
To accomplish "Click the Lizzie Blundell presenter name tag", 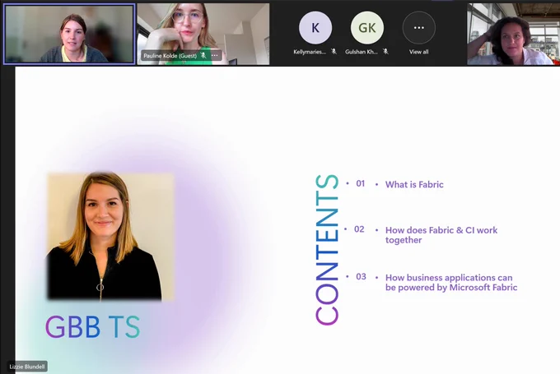I will coord(27,366).
